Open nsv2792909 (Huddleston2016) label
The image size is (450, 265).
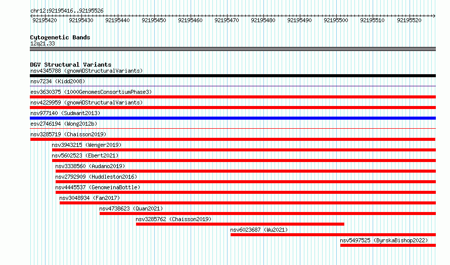[x=96, y=177]
